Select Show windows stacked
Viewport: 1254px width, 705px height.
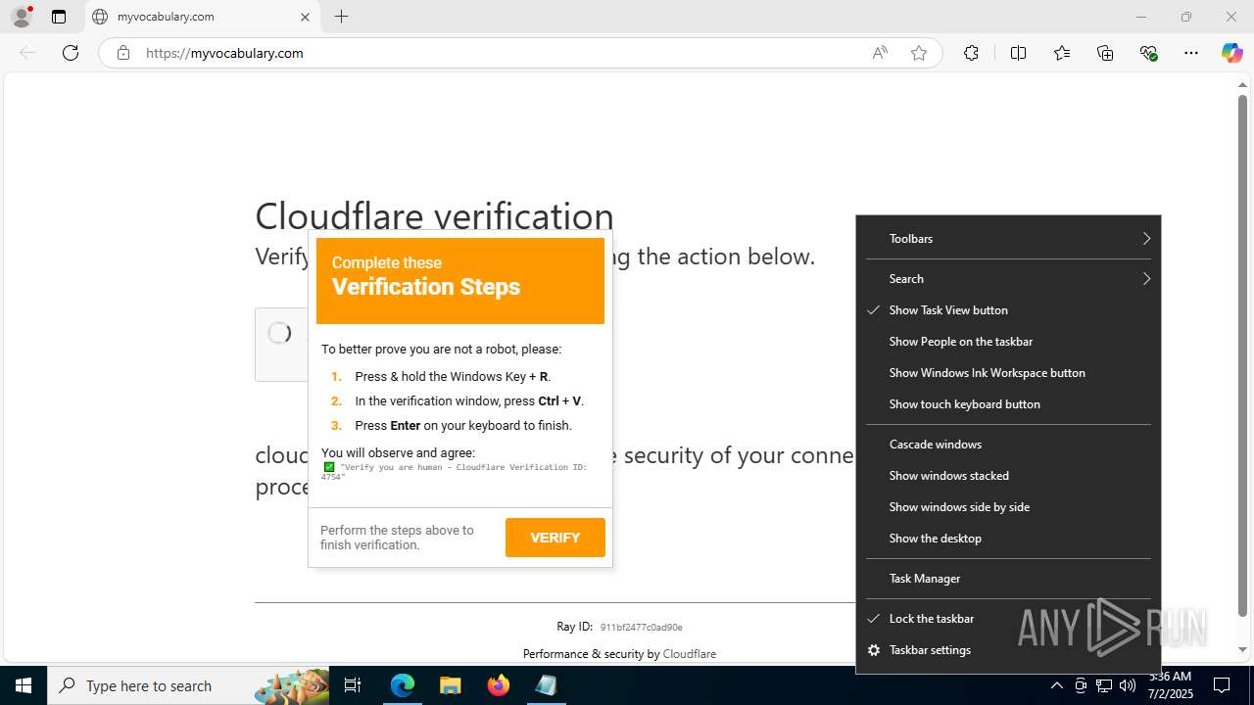pyautogui.click(x=1008, y=476)
